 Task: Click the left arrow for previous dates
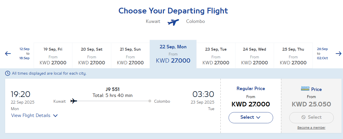(x=8, y=53)
